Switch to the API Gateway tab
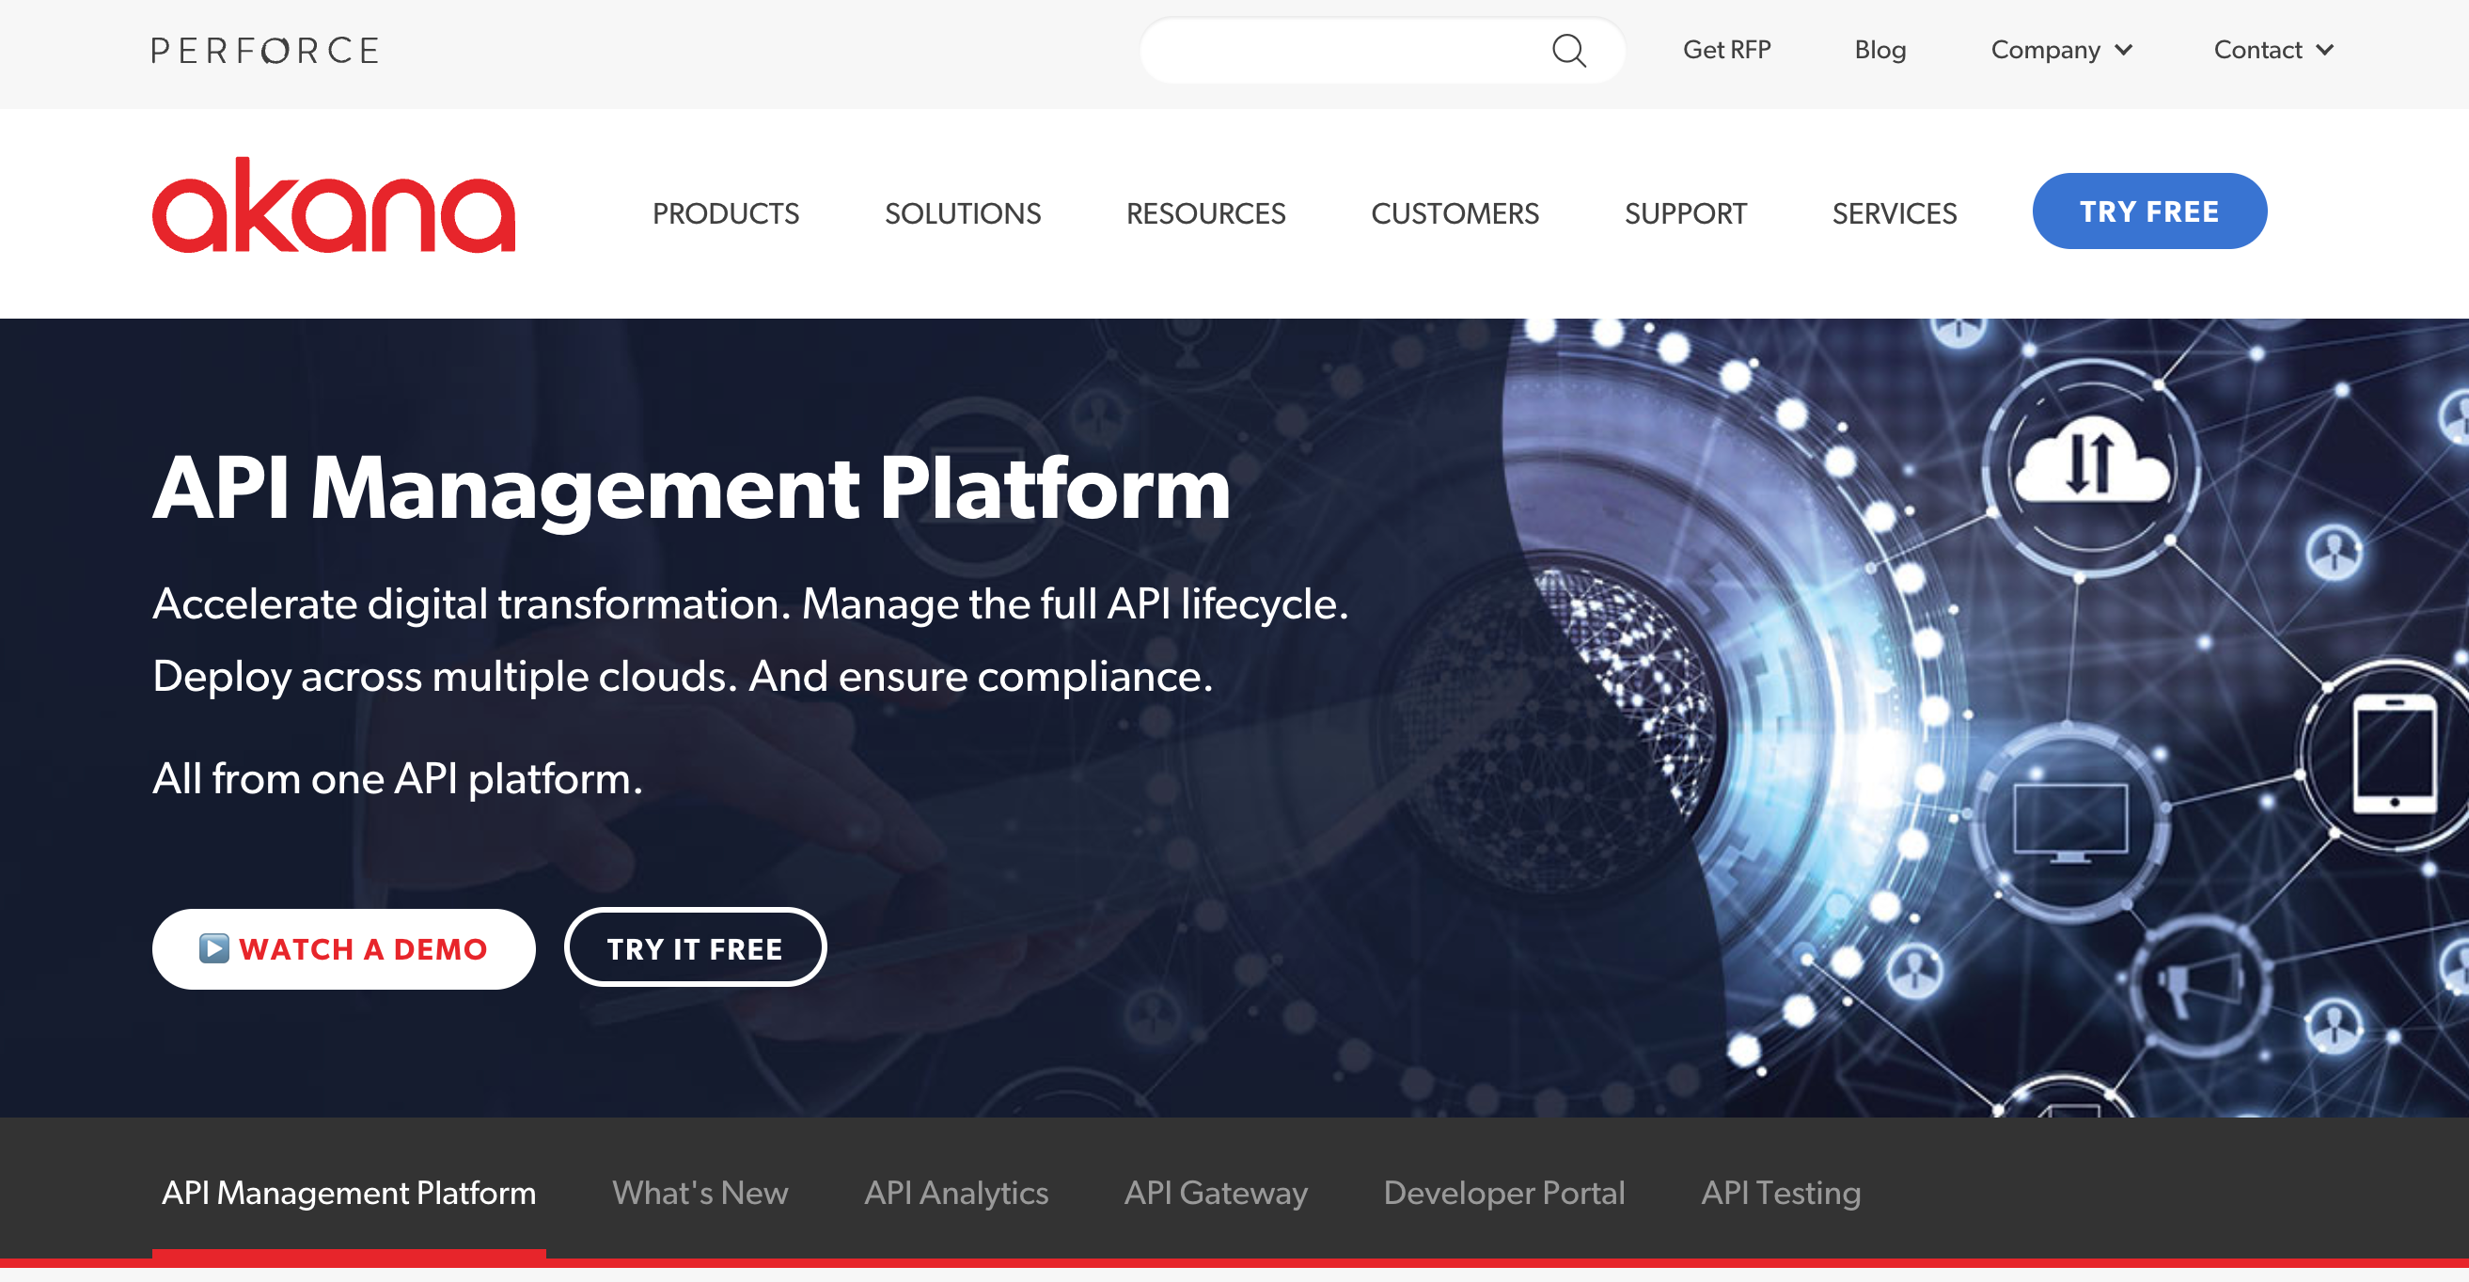The height and width of the screenshot is (1282, 2469). [1216, 1193]
